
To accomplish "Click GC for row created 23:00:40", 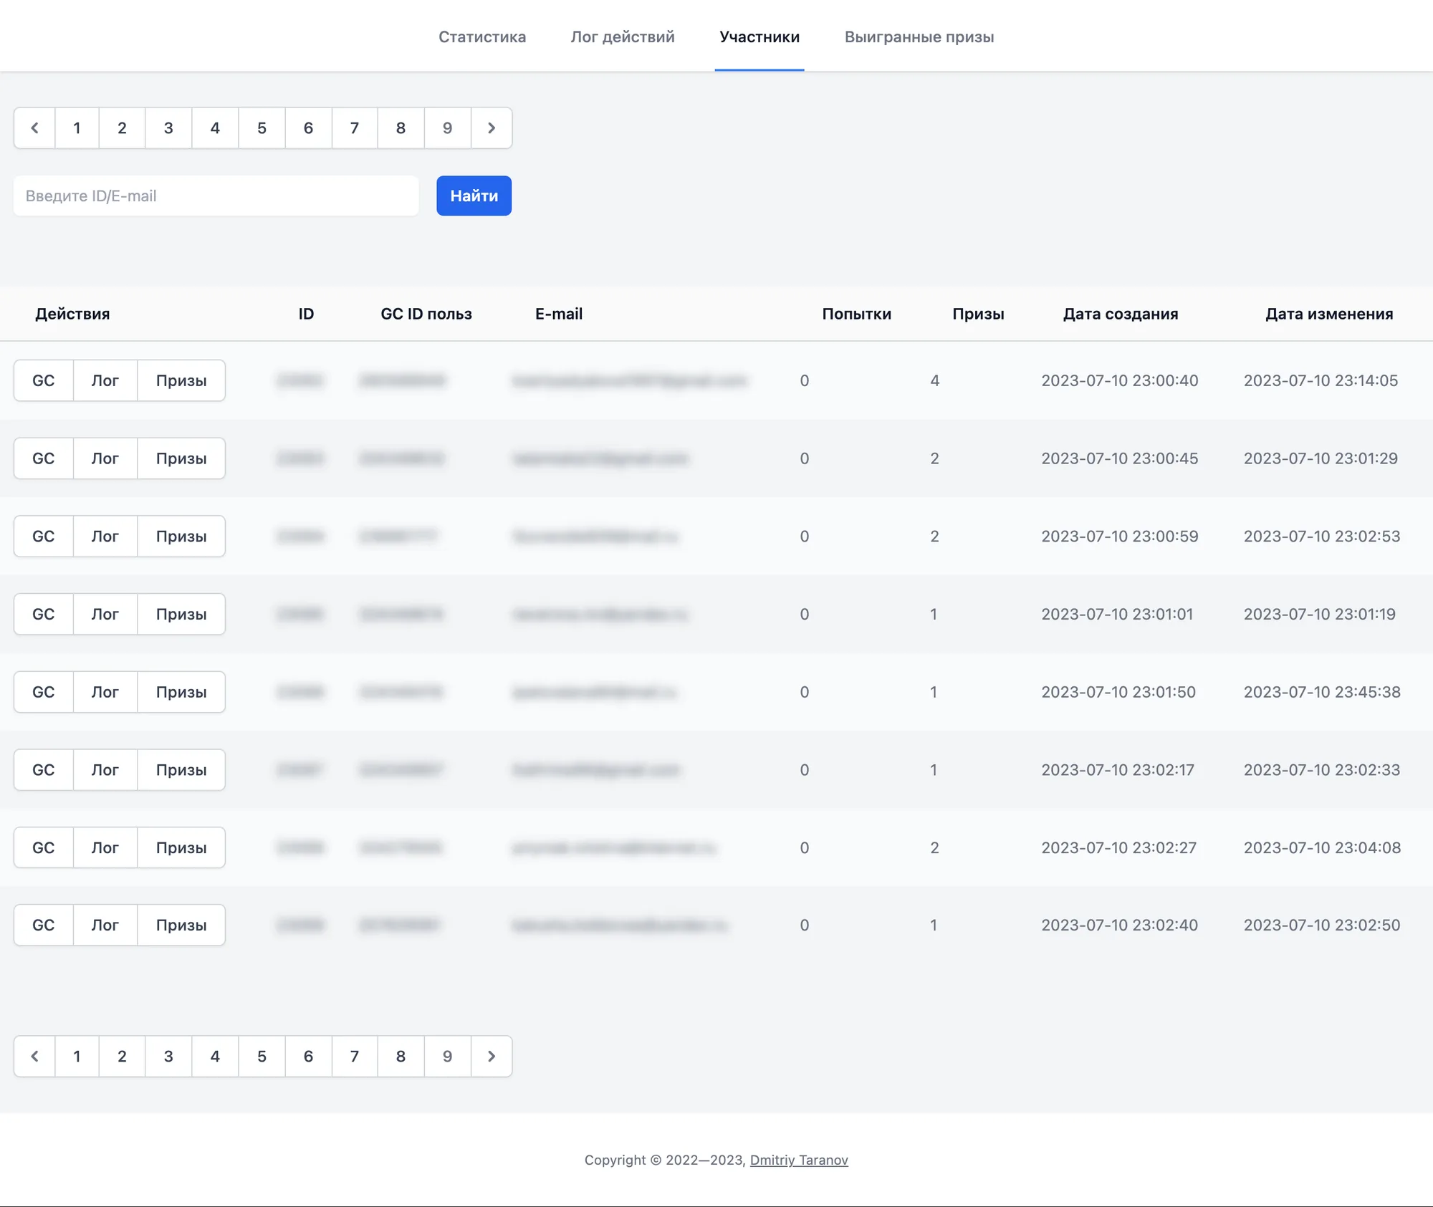I will (x=44, y=380).
